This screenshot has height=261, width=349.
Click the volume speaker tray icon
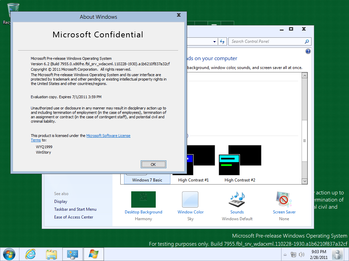[301, 255]
